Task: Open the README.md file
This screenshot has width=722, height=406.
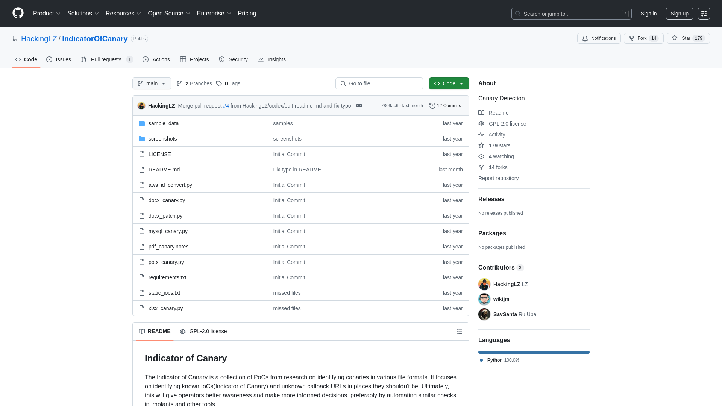Action: (164, 170)
